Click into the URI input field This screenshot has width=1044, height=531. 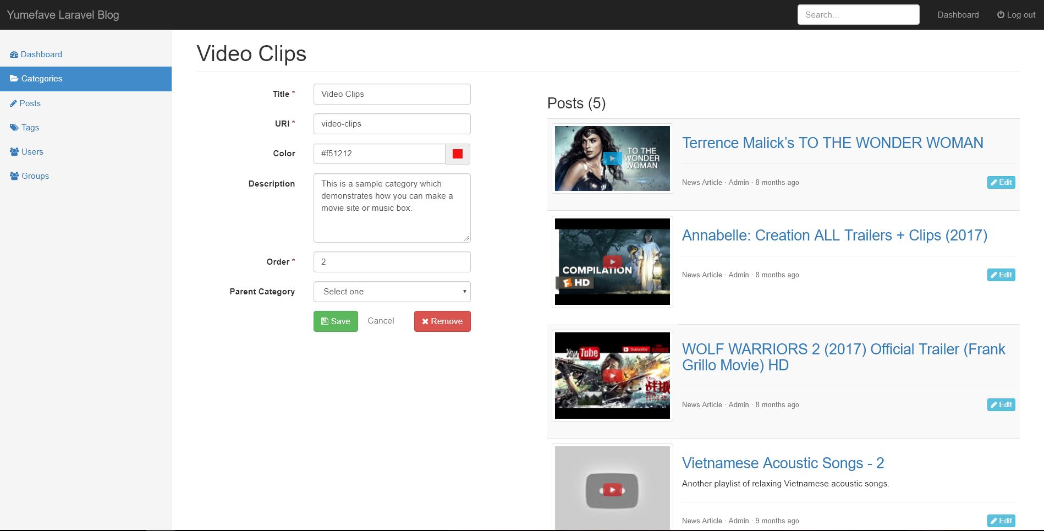(392, 124)
